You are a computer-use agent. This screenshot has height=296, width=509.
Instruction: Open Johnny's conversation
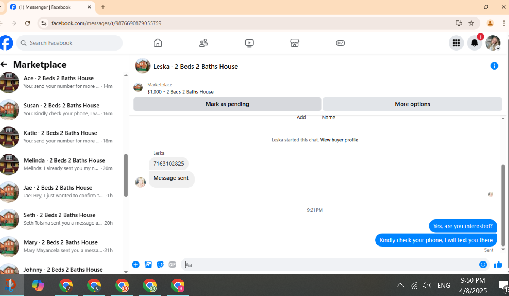pyautogui.click(x=62, y=268)
